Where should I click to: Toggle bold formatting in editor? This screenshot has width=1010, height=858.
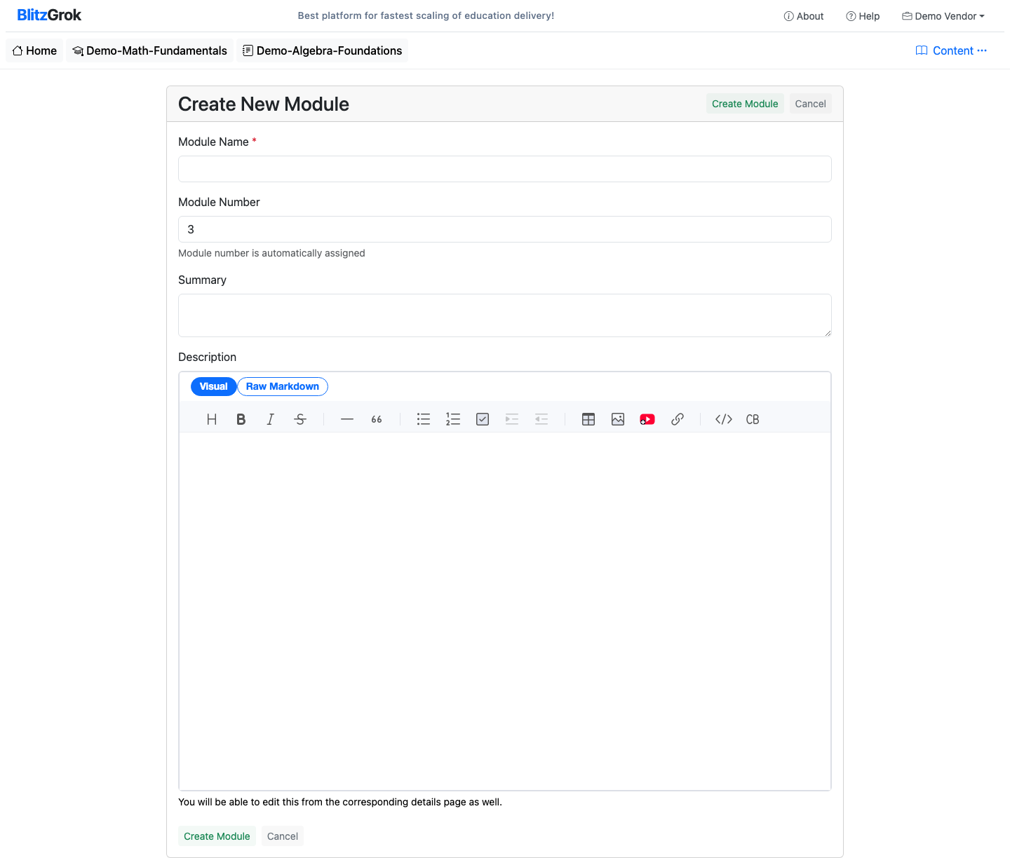(241, 419)
